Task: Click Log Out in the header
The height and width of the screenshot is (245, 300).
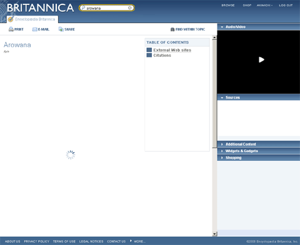Action: click(x=286, y=5)
